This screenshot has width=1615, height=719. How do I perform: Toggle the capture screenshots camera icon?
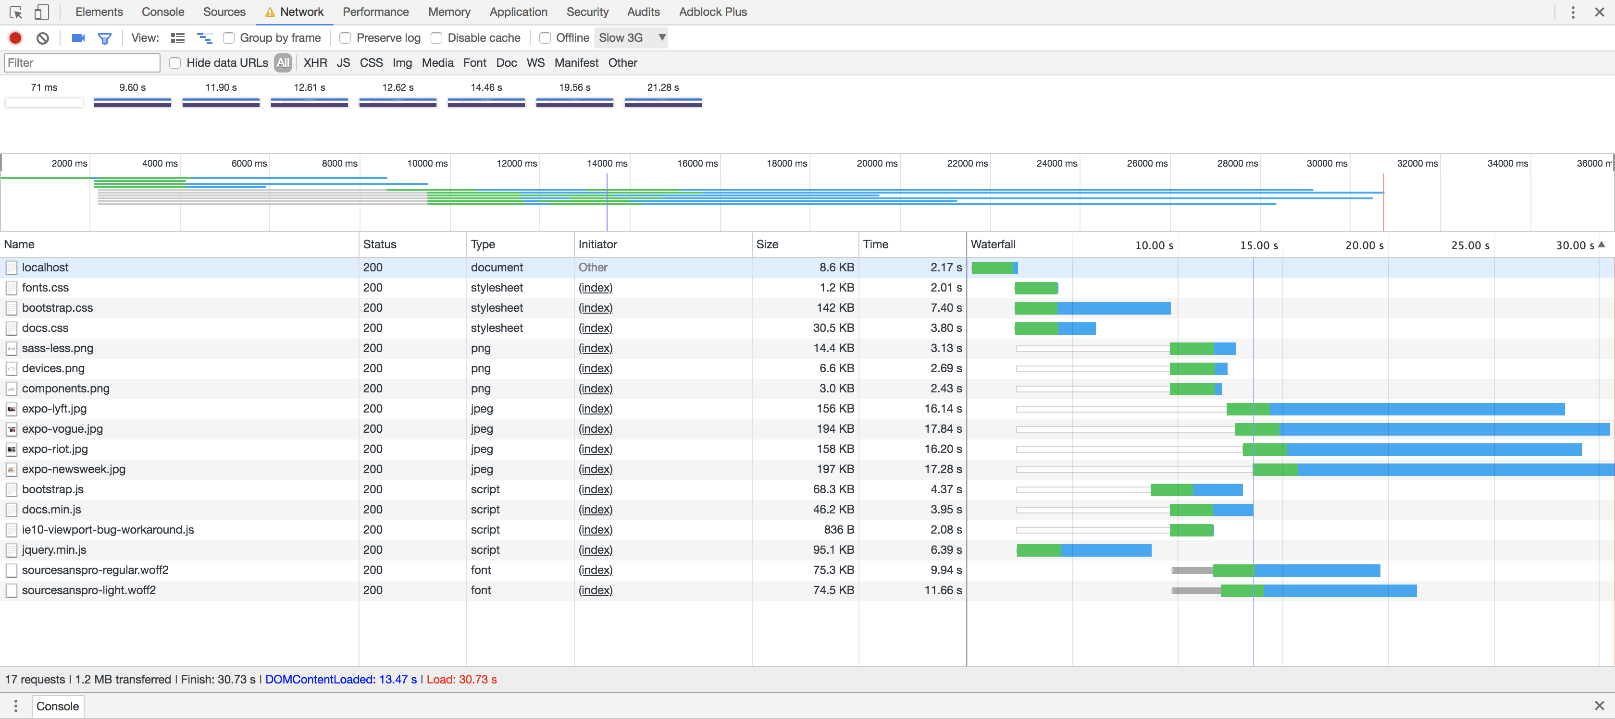point(78,38)
